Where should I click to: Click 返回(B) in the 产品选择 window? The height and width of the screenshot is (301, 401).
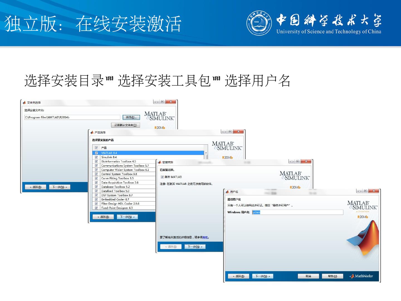pos(103,217)
